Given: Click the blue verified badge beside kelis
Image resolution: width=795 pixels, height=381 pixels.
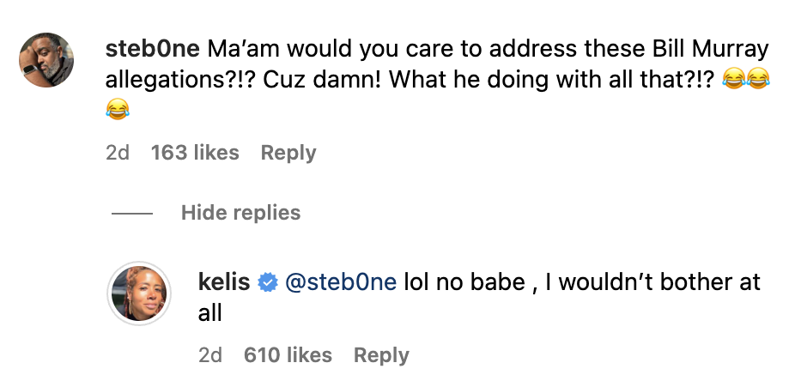Looking at the screenshot, I should (x=268, y=282).
